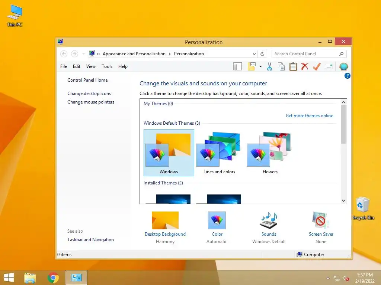
Task: Open Taskbar and Navigation link
Action: [91, 240]
